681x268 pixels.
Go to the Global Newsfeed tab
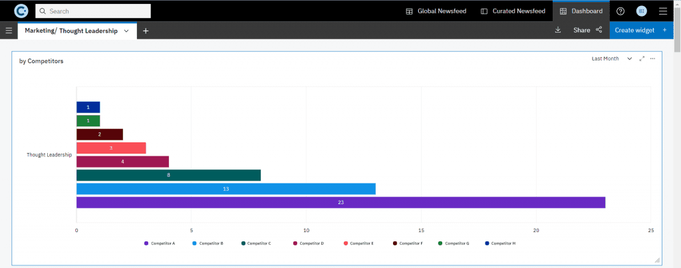438,11
